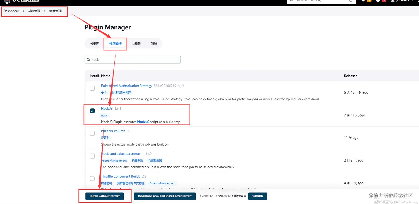Click the magnifier icon in the plugin filter
The image size is (419, 204).
click(x=88, y=60)
